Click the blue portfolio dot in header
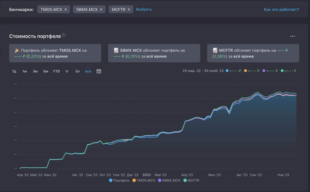This screenshot has height=192, width=310. pyautogui.click(x=227, y=71)
